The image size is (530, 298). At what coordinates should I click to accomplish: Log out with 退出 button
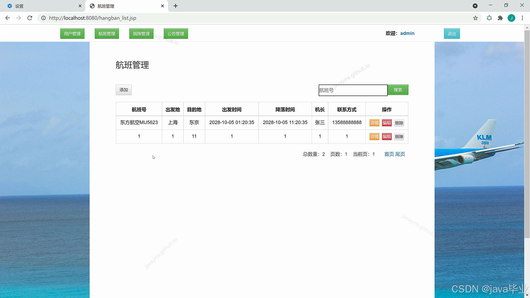pyautogui.click(x=452, y=34)
